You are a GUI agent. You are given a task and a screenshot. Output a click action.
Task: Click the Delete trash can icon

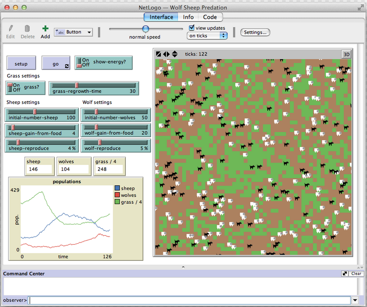click(27, 29)
